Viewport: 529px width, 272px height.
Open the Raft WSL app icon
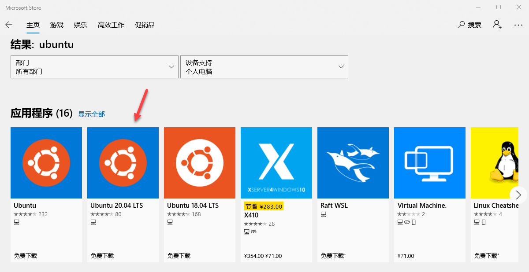click(353, 163)
